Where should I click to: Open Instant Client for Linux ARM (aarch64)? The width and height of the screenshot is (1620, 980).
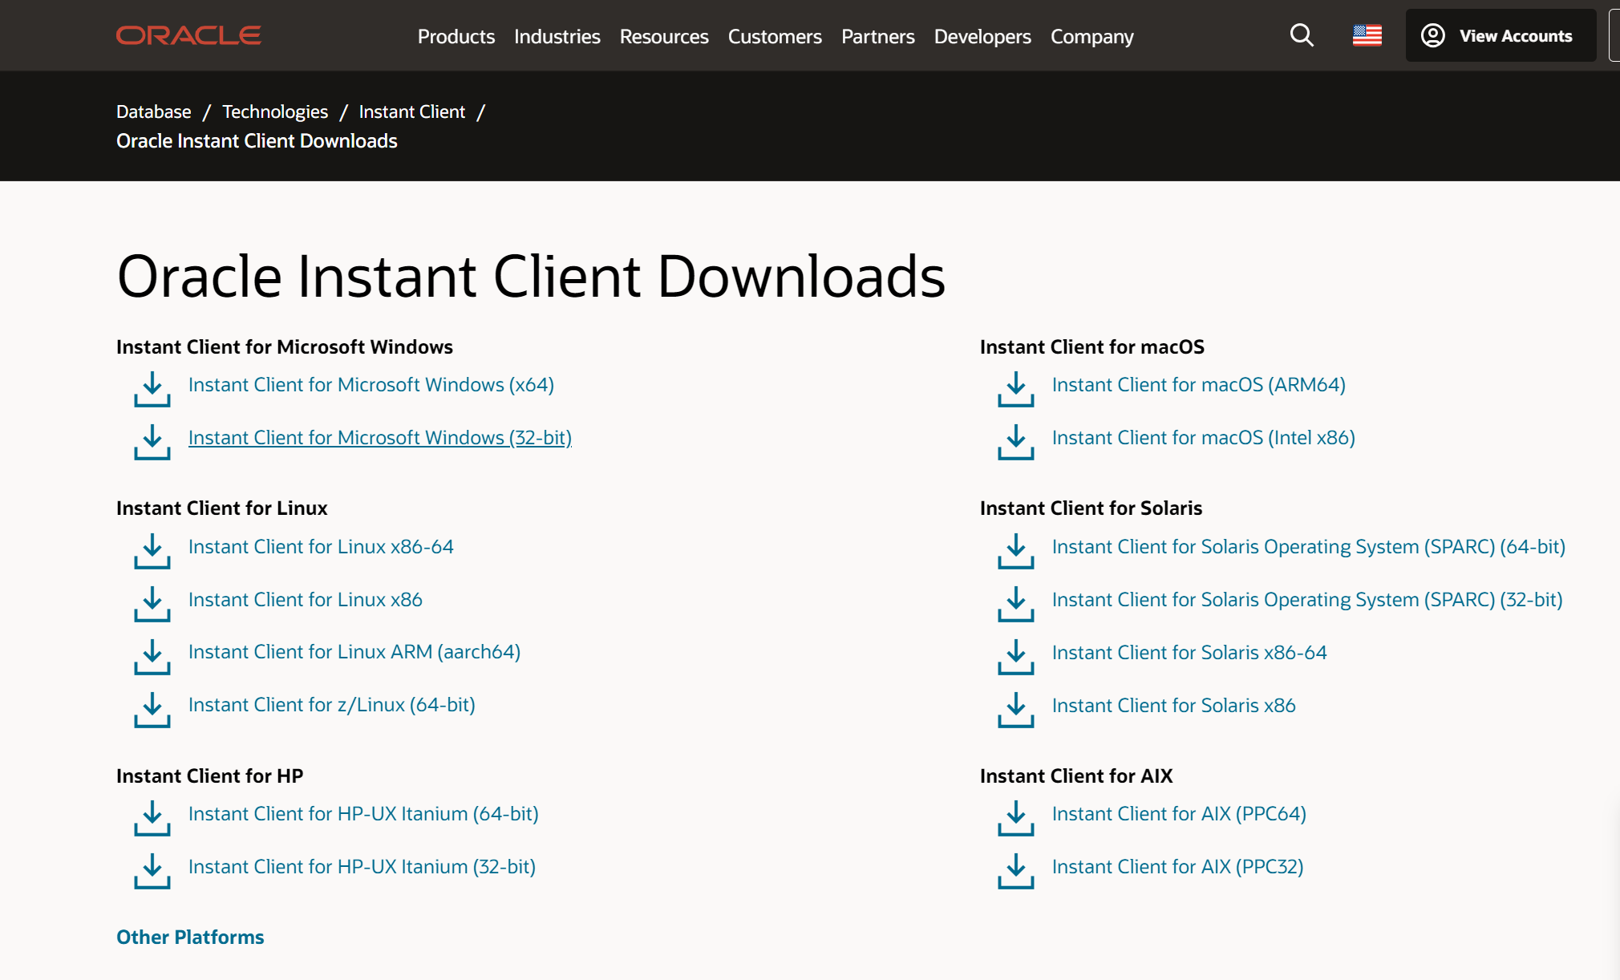click(354, 652)
